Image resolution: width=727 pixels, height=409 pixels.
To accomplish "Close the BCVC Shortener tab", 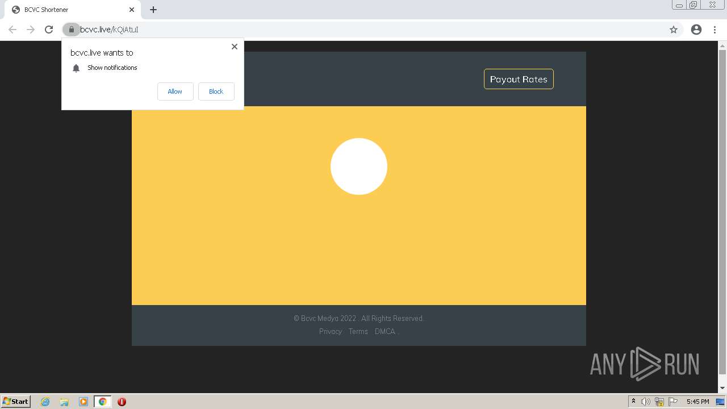I will tap(132, 10).
